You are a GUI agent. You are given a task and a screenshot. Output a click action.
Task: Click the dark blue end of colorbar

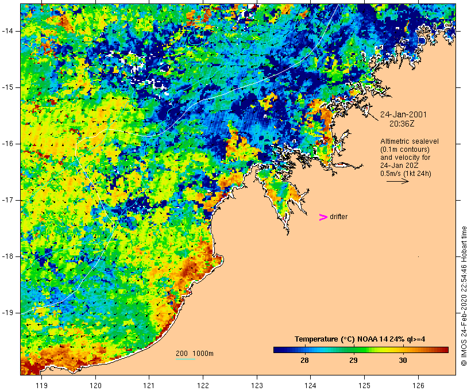pos(278,350)
